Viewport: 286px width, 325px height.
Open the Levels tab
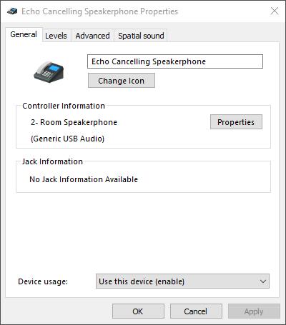click(56, 36)
